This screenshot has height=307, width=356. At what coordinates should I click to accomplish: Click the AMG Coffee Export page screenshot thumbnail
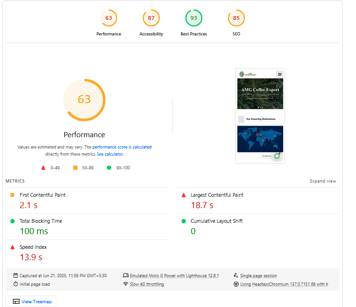click(x=260, y=116)
